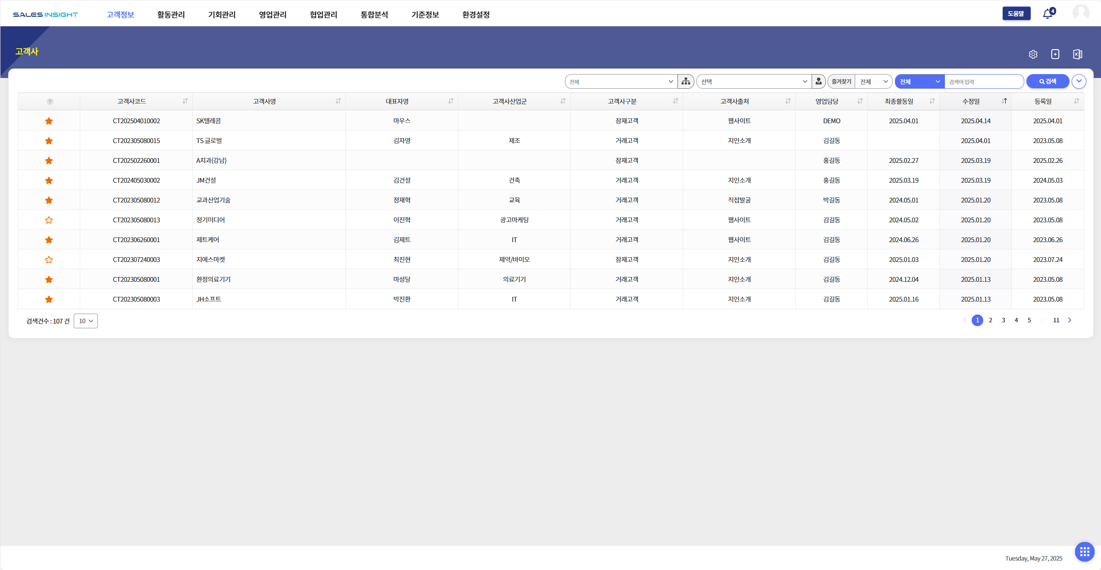Sort by 대표자명 column arrows
Image resolution: width=1101 pixels, height=570 pixels.
click(x=451, y=101)
